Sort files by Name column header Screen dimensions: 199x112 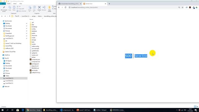(31, 19)
